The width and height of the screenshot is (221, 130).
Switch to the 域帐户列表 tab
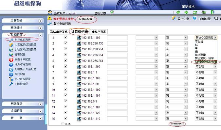(99, 32)
